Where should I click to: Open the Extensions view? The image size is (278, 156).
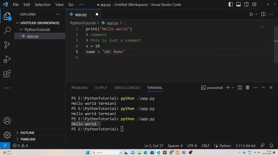click(7, 74)
